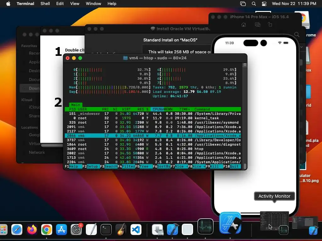Click F6 SortBy in htop footer
Screen dimensions: 322x241
click(161, 166)
